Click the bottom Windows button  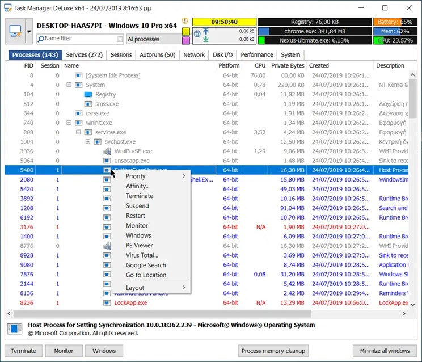pos(104,351)
